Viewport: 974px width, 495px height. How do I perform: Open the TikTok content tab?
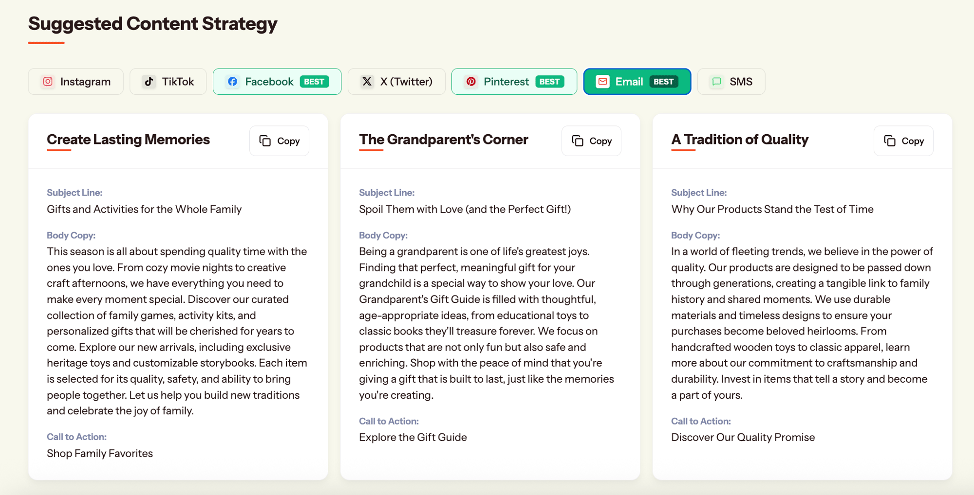168,82
